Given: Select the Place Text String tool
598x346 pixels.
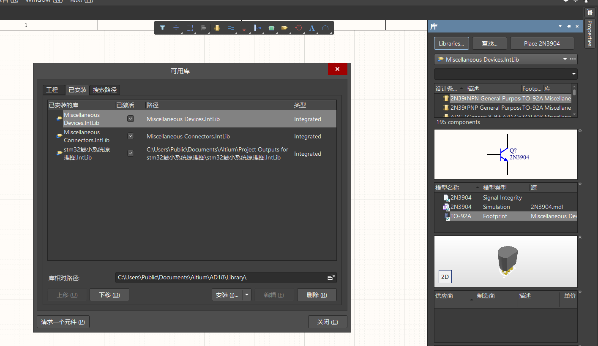Looking at the screenshot, I should point(312,28).
